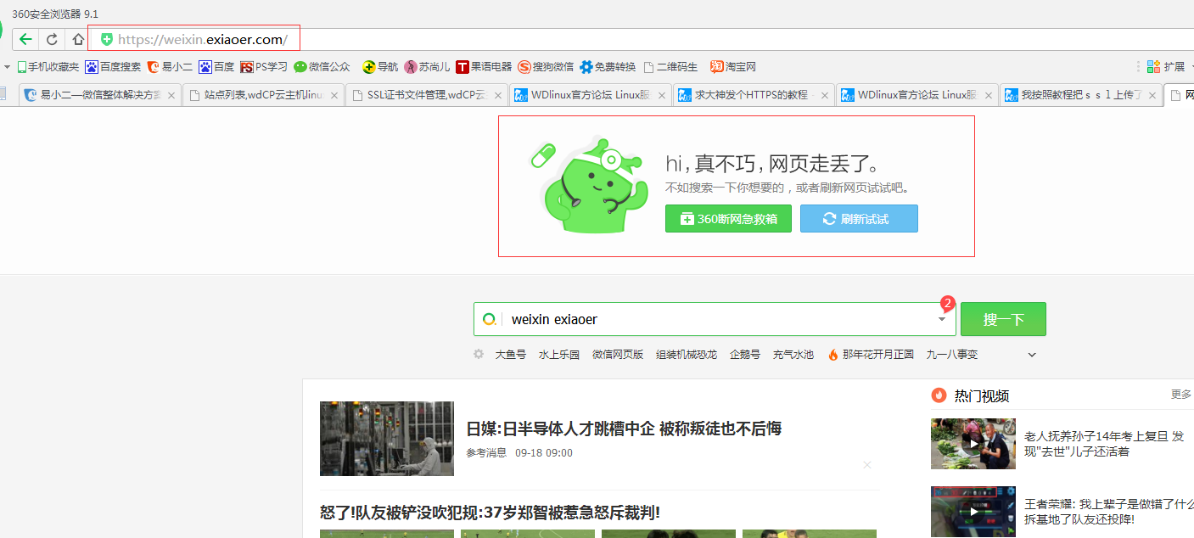Click the green security shield in address bar
Image resolution: width=1194 pixels, height=538 pixels.
point(107,39)
